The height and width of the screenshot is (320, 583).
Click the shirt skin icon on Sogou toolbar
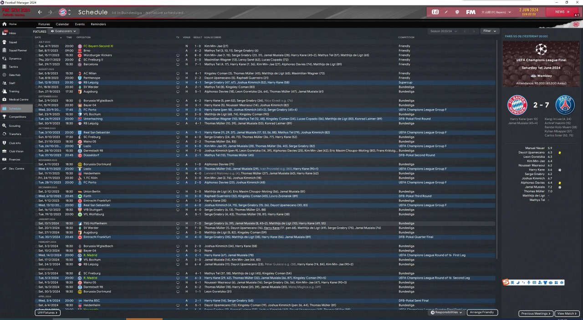[x=545, y=283]
